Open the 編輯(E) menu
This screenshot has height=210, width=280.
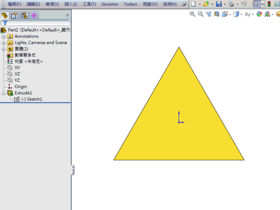(33, 4)
